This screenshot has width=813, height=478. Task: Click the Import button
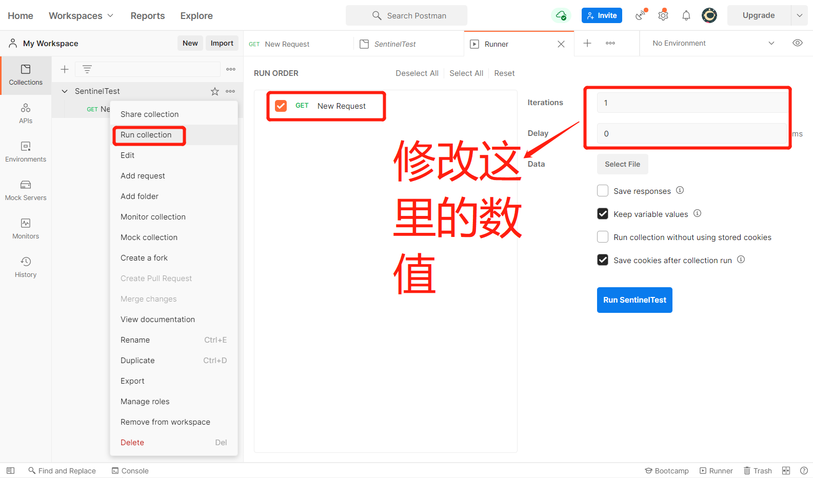click(222, 44)
